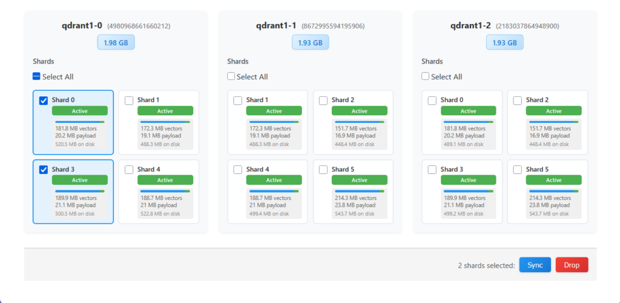
Task: Deselect Shard 3 checkbox on qdrant1-0
Action: coord(44,170)
